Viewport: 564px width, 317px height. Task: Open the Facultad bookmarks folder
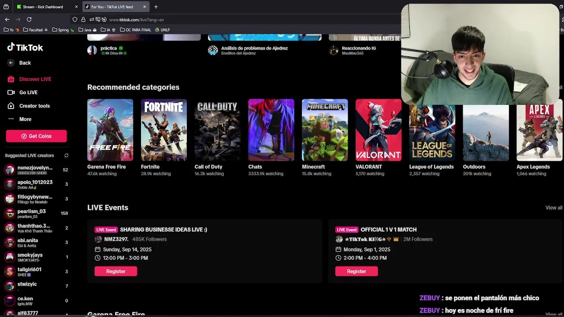tap(35, 30)
